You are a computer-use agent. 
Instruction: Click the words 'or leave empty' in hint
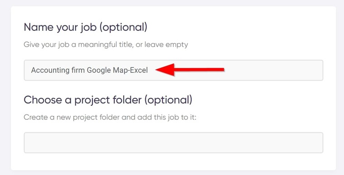click(x=162, y=45)
